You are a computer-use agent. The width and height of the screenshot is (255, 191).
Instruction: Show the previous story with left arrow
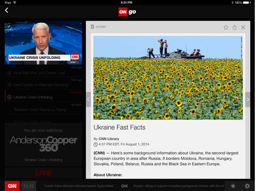88,99
